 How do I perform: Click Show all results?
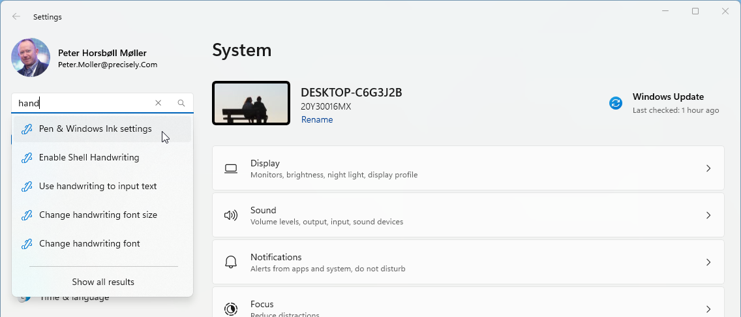[x=103, y=282]
